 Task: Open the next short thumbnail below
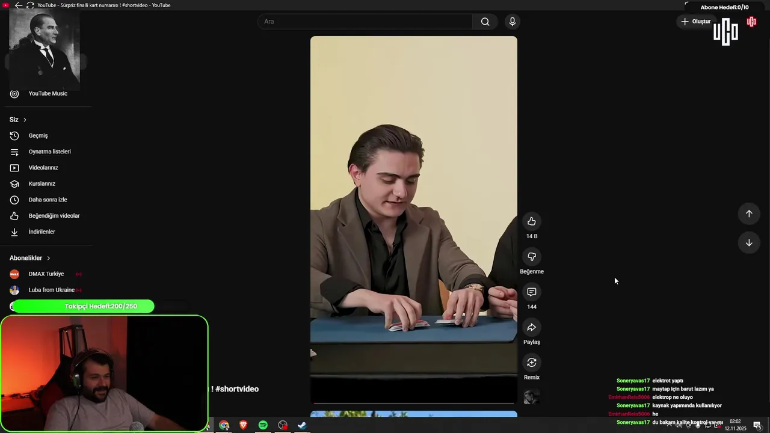[414, 414]
